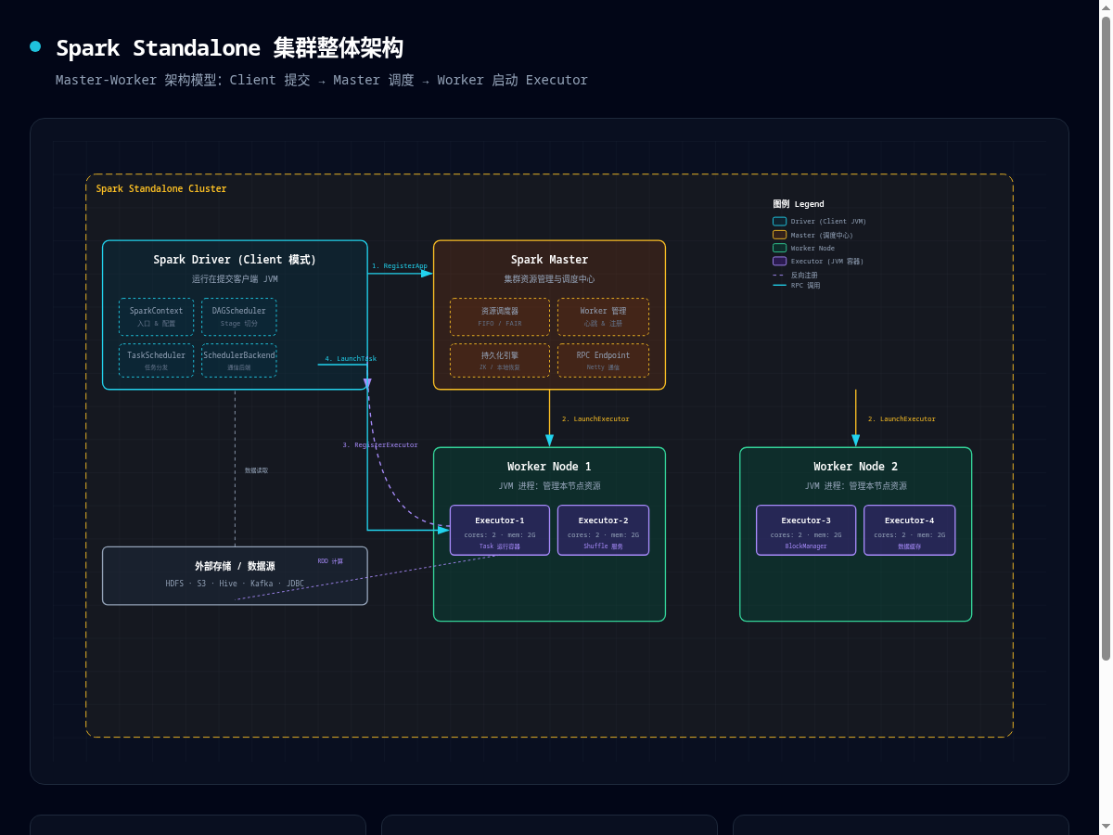
Task: Click the Spark Master title
Action: 549,260
